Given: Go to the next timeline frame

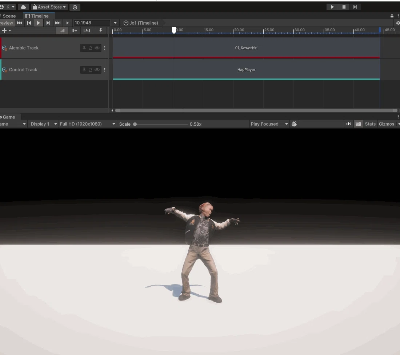Looking at the screenshot, I should tap(48, 23).
